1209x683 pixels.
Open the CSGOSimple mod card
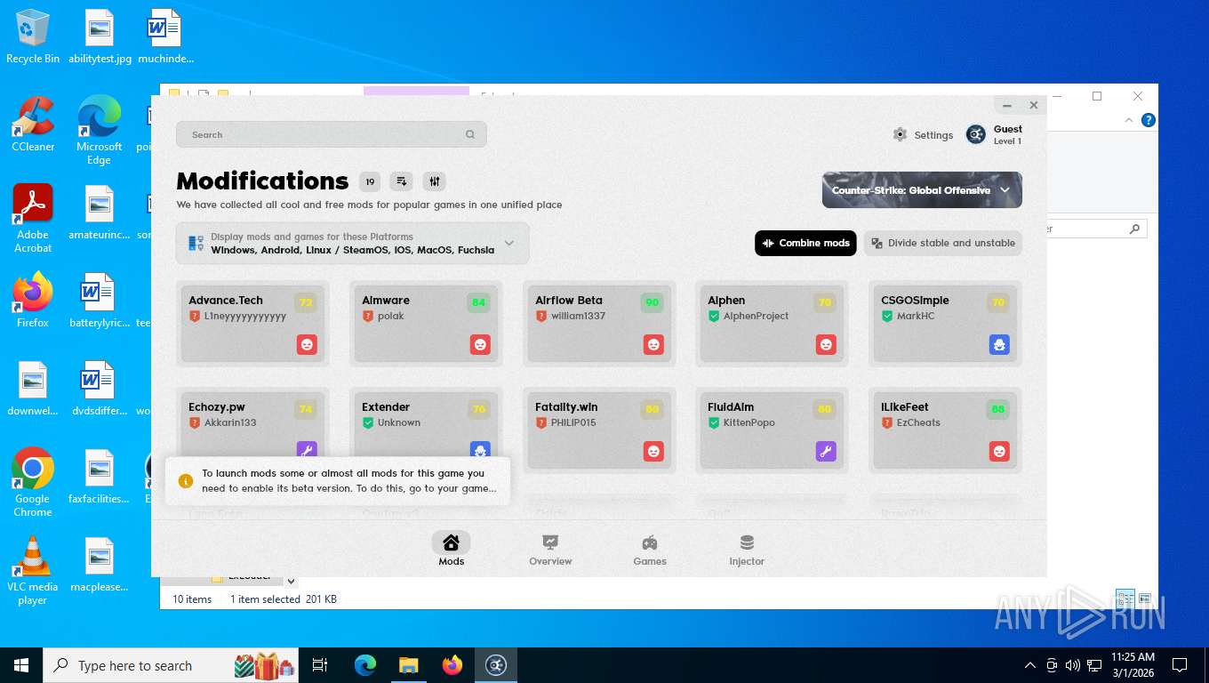point(945,324)
